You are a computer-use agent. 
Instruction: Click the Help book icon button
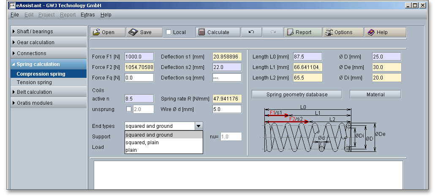pyautogui.click(x=385, y=32)
